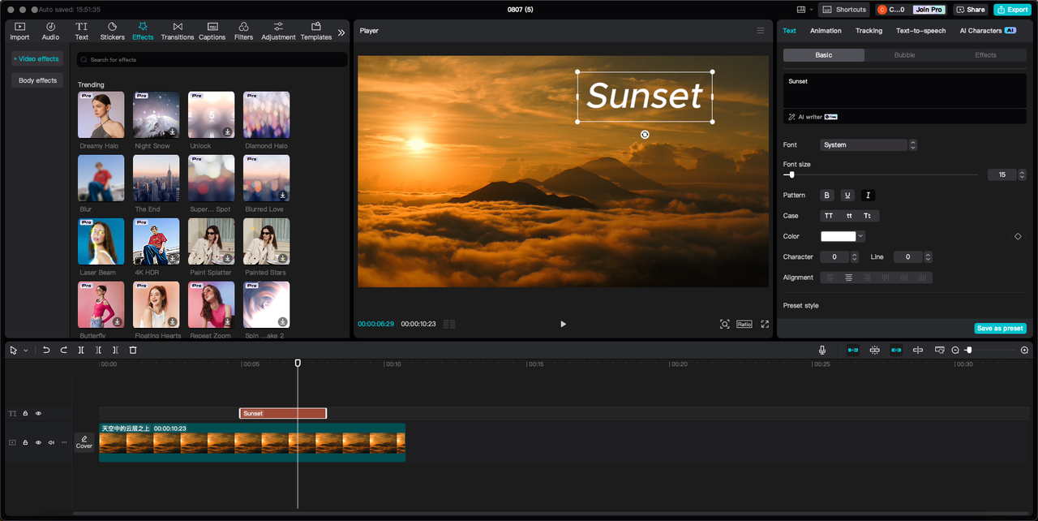The width and height of the screenshot is (1038, 521).
Task: Click the split clip icon in timeline toolbar
Action: (x=81, y=350)
